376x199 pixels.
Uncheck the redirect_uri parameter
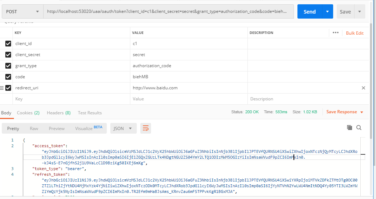coord(8,88)
